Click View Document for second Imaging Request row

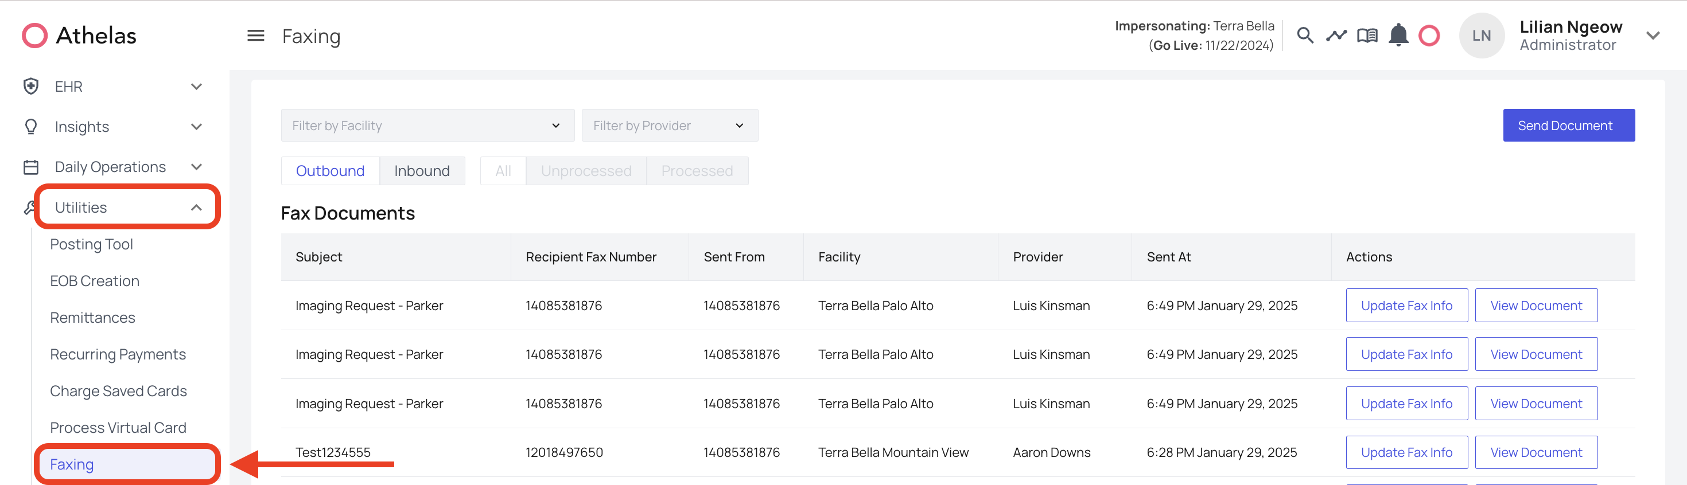(1536, 354)
